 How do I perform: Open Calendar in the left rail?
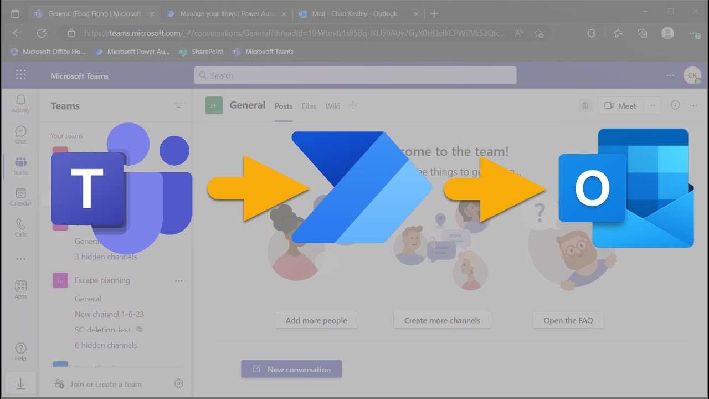[x=20, y=197]
